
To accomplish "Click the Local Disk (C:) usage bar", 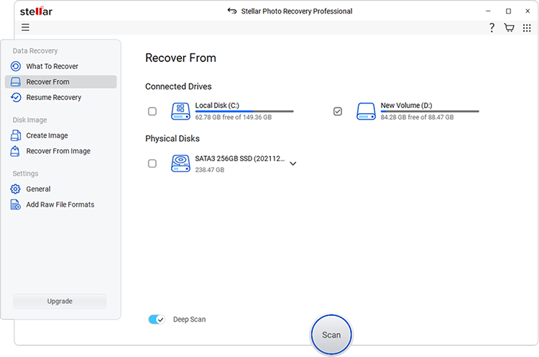I will click(x=244, y=111).
